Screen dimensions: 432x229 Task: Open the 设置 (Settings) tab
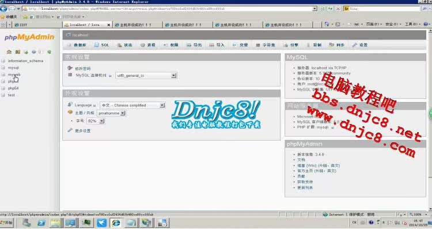click(x=360, y=45)
